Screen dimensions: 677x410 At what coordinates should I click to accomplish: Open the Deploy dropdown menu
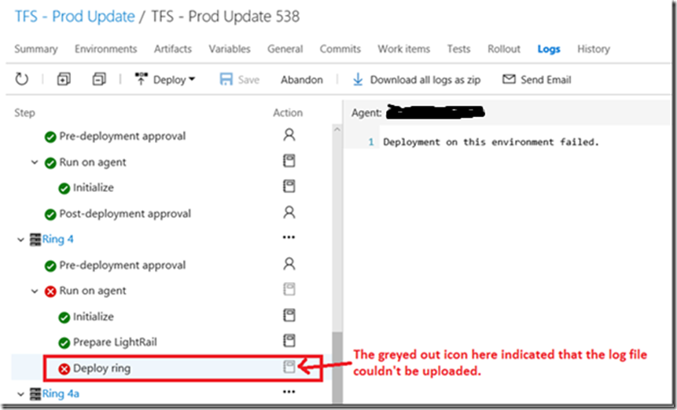pos(165,80)
